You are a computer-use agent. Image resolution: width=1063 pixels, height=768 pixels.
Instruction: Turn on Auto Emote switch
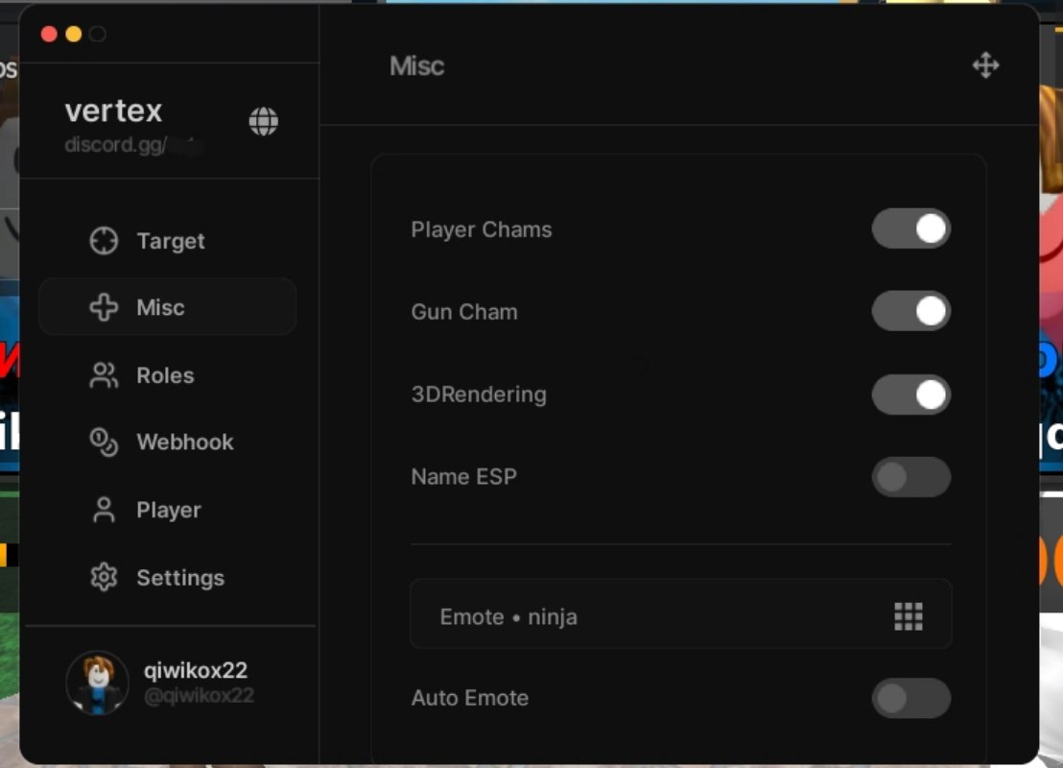(x=911, y=698)
